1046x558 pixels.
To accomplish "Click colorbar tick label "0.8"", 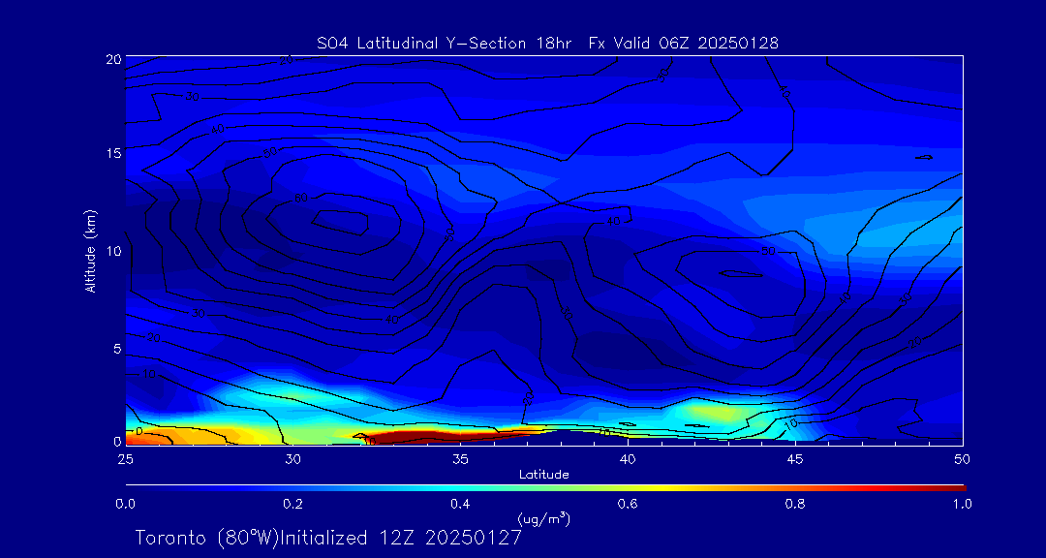I will pyautogui.click(x=795, y=504).
